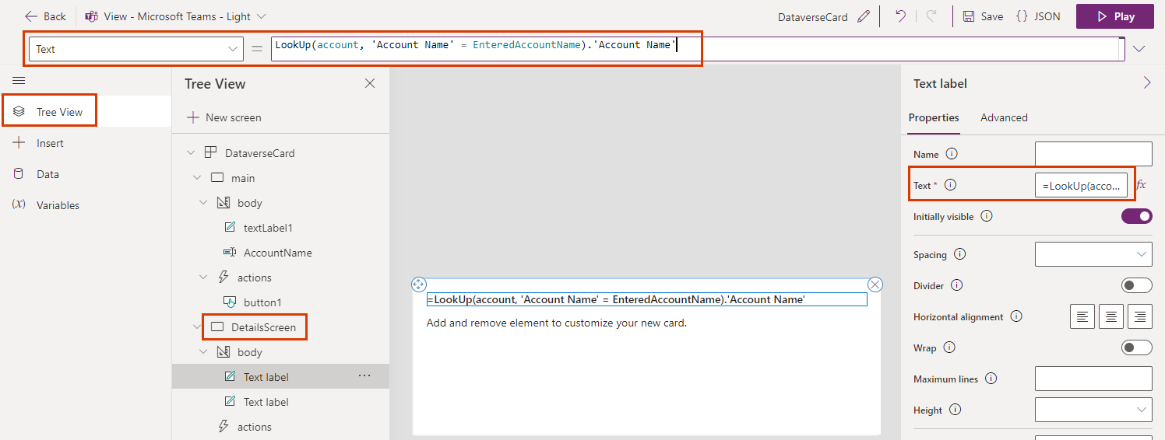Expand the formula bar chevron
This screenshot has width=1165, height=440.
pos(1139,49)
